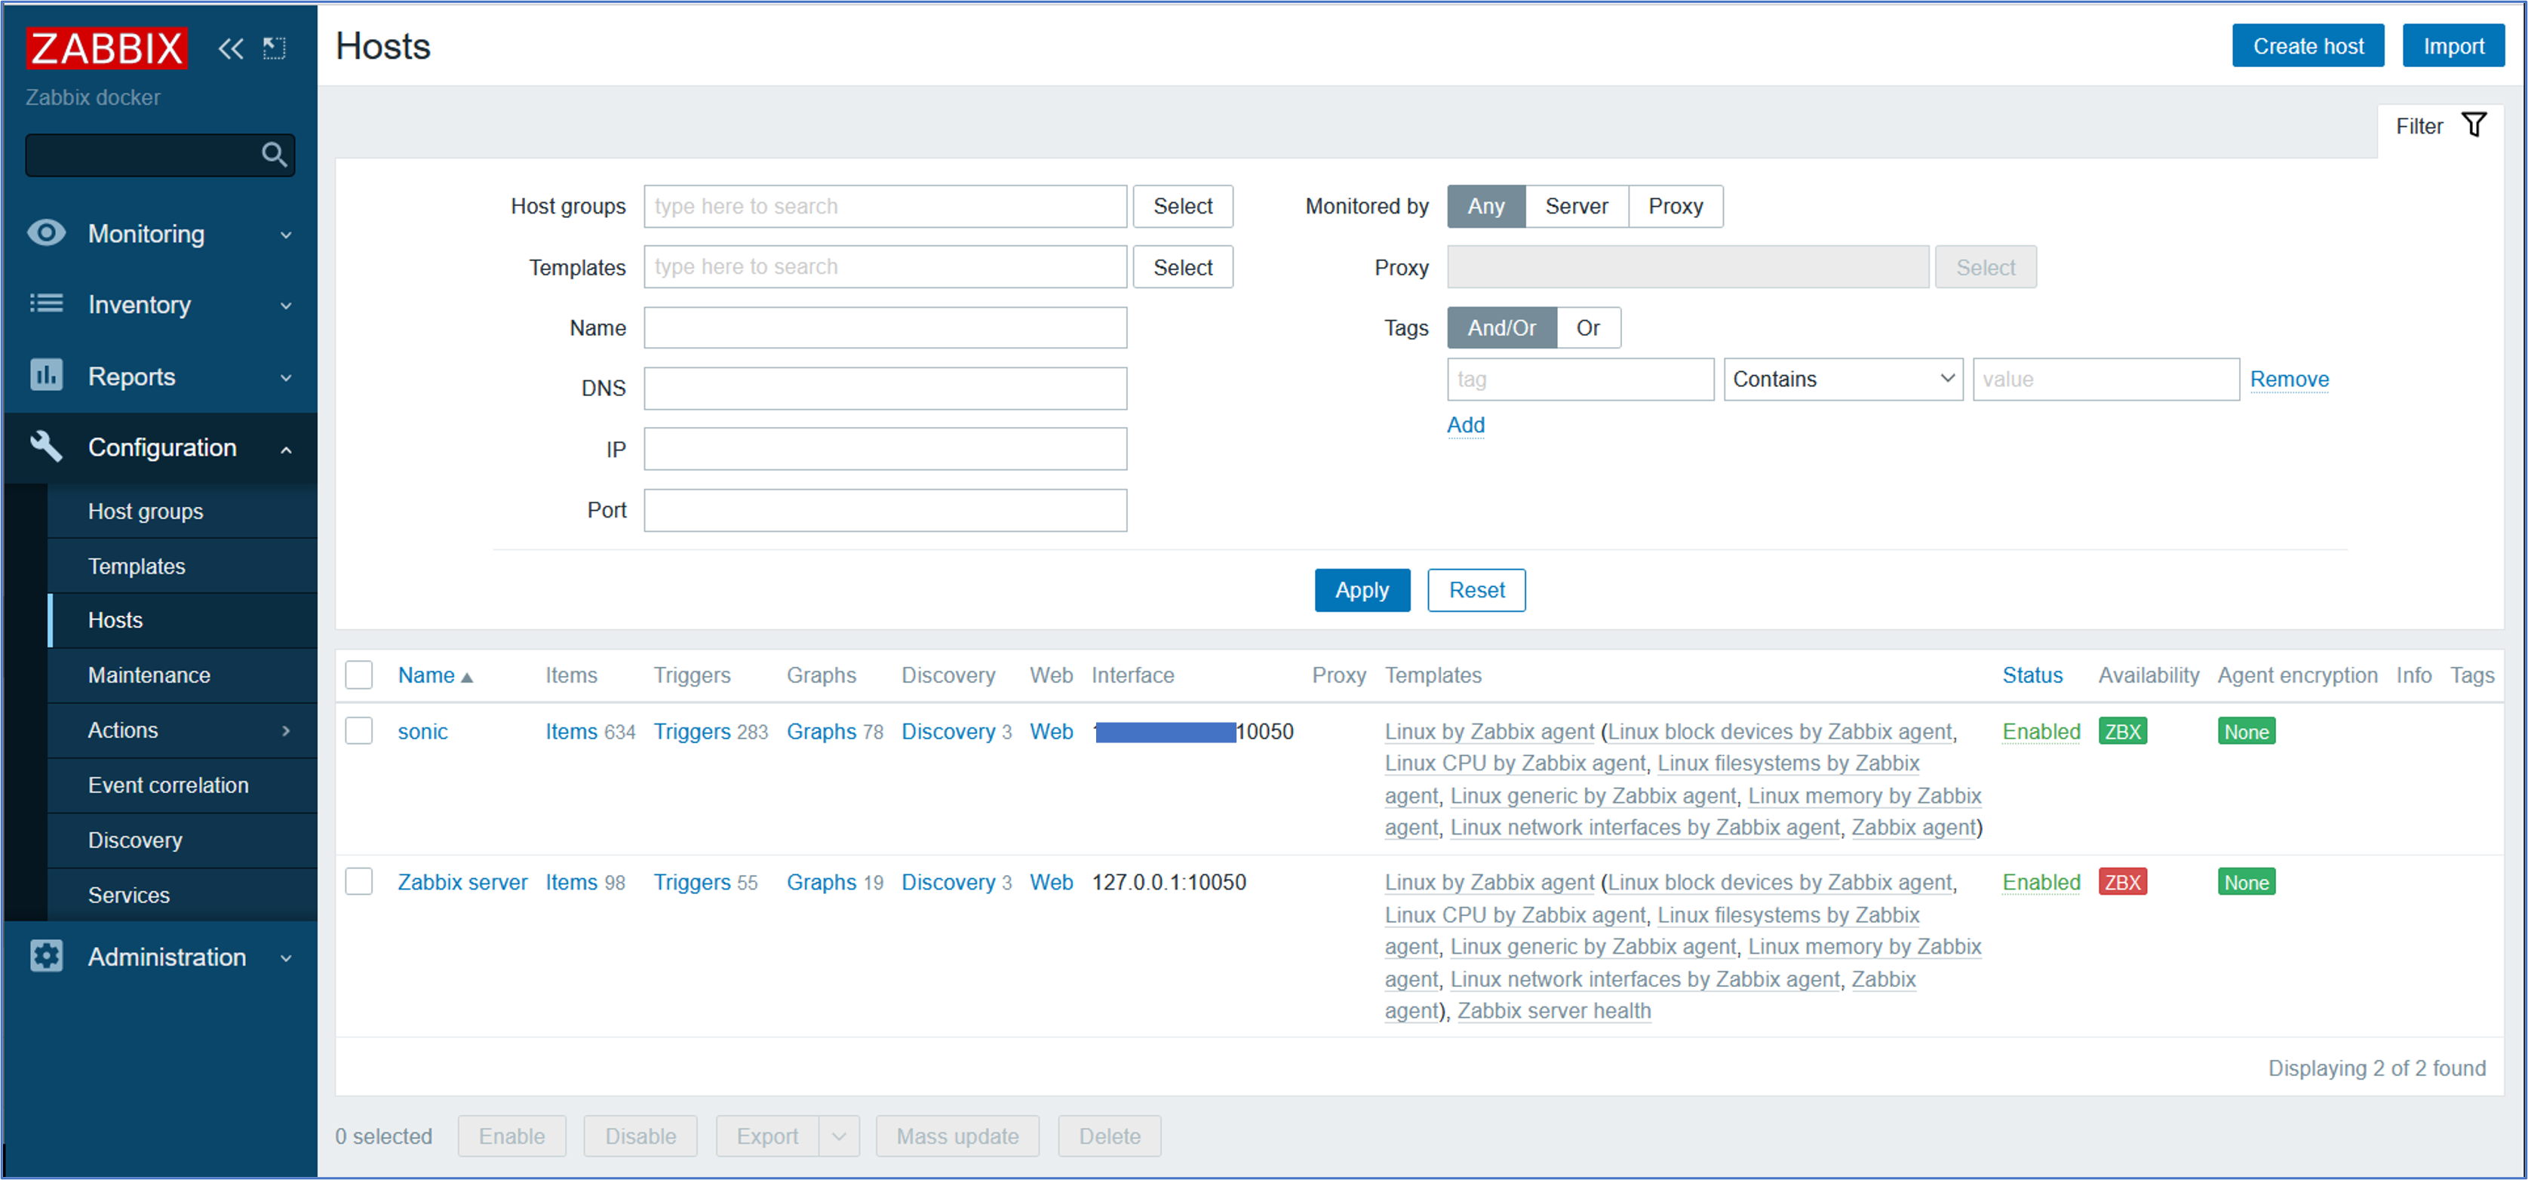The height and width of the screenshot is (1180, 2528).
Task: Select And/Or tag mode
Action: pos(1501,328)
